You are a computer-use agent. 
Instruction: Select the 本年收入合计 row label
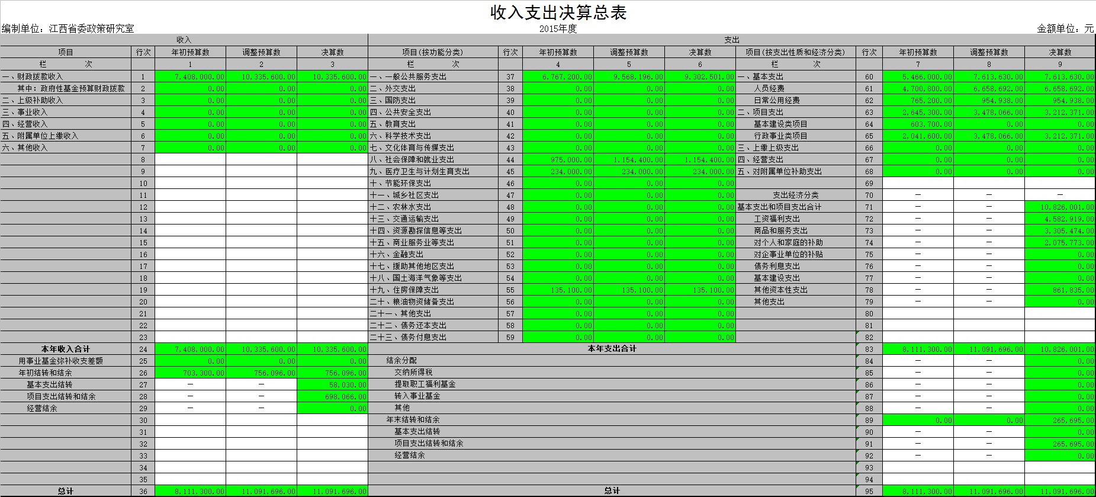[x=66, y=349]
